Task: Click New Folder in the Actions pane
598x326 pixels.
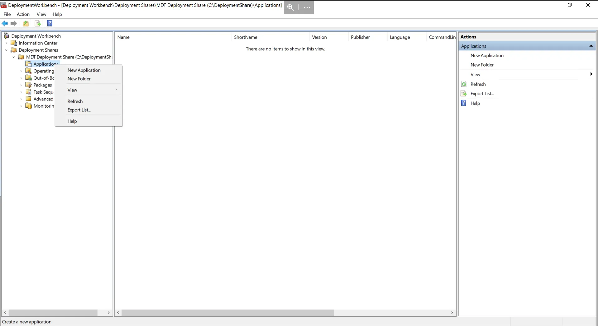Action: click(x=482, y=65)
